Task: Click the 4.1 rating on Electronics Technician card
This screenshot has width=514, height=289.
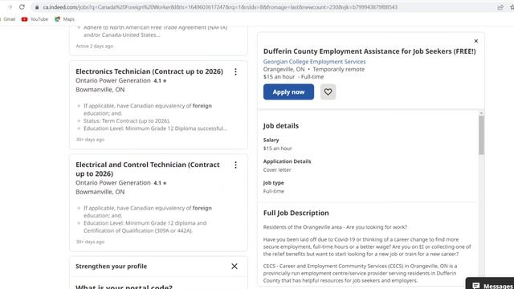Action: click(160, 80)
